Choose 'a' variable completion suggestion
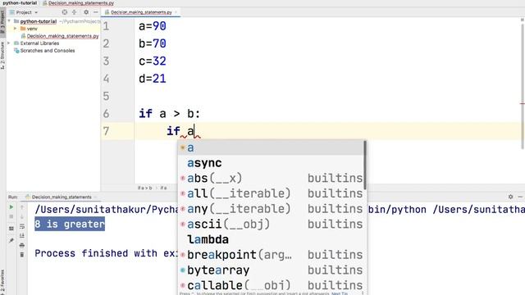The width and height of the screenshot is (525, 295). [272, 147]
